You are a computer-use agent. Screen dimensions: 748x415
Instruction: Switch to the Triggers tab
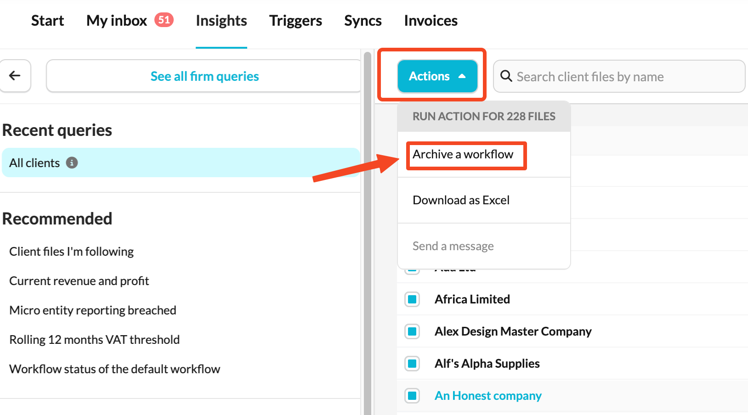click(295, 21)
